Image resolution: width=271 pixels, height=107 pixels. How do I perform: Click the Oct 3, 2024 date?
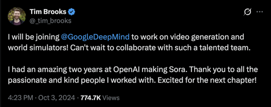(x=56, y=98)
